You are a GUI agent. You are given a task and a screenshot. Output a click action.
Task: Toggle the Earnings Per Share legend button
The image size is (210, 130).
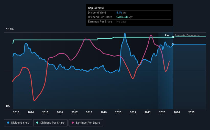86,123
